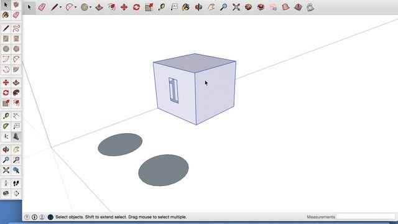Activate the Axes tool
398x224 pixels.
[x=6, y=137]
